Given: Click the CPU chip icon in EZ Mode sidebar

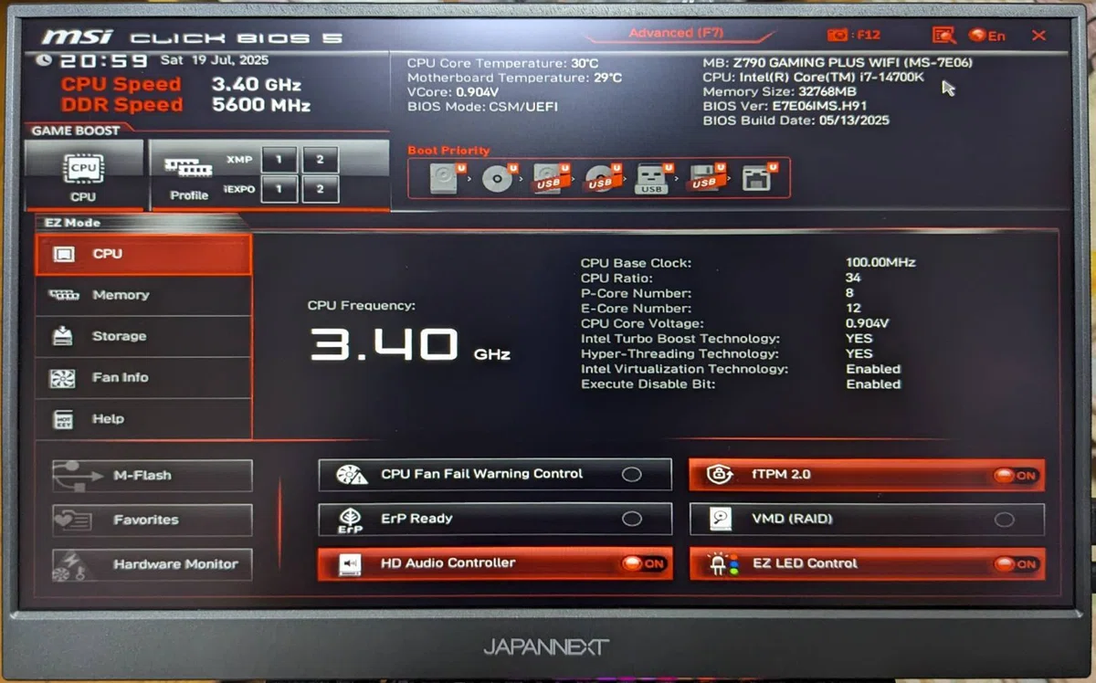Looking at the screenshot, I should [x=64, y=255].
